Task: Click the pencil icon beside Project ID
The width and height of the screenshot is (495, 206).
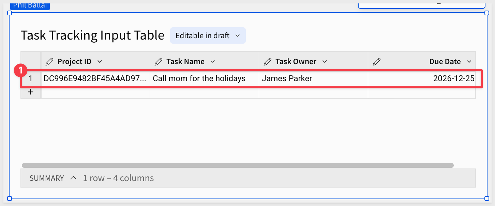Action: 49,62
